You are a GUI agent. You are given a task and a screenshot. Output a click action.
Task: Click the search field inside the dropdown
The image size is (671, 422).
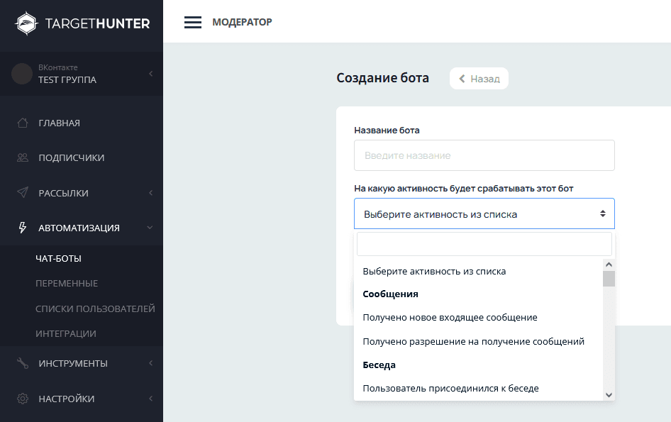click(x=484, y=244)
